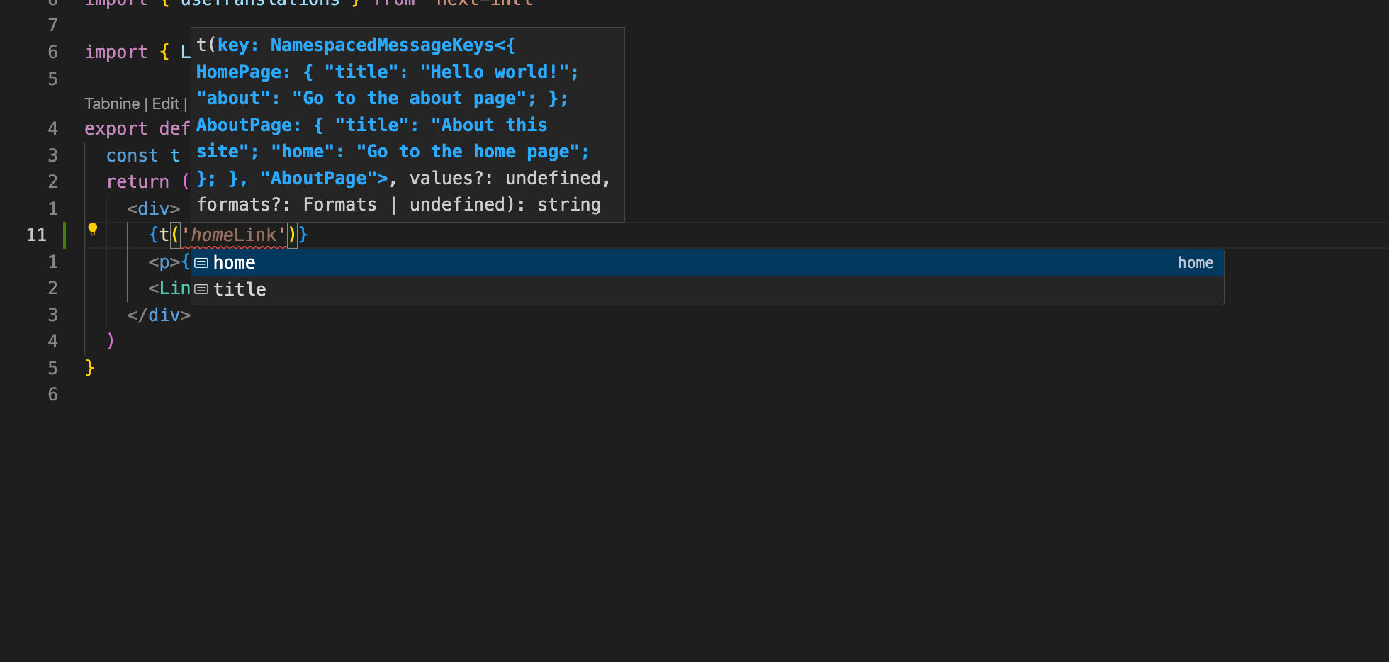1389x662 pixels.
Task: Place cursor on the return keyword
Action: tap(137, 181)
